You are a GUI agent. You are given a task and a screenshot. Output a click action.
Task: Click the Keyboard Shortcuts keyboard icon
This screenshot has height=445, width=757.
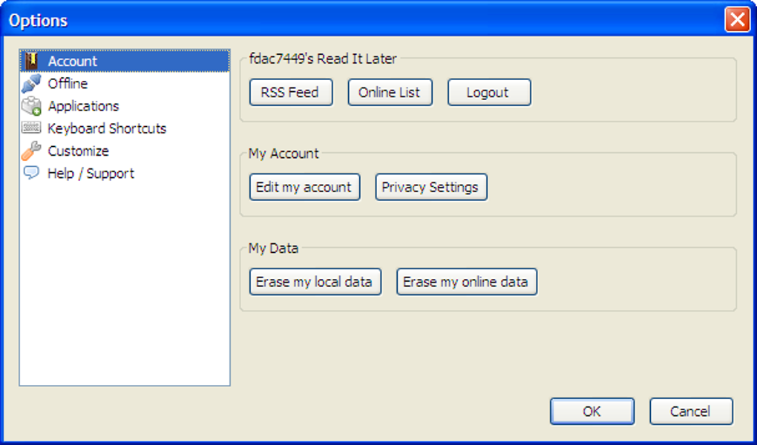pos(31,128)
